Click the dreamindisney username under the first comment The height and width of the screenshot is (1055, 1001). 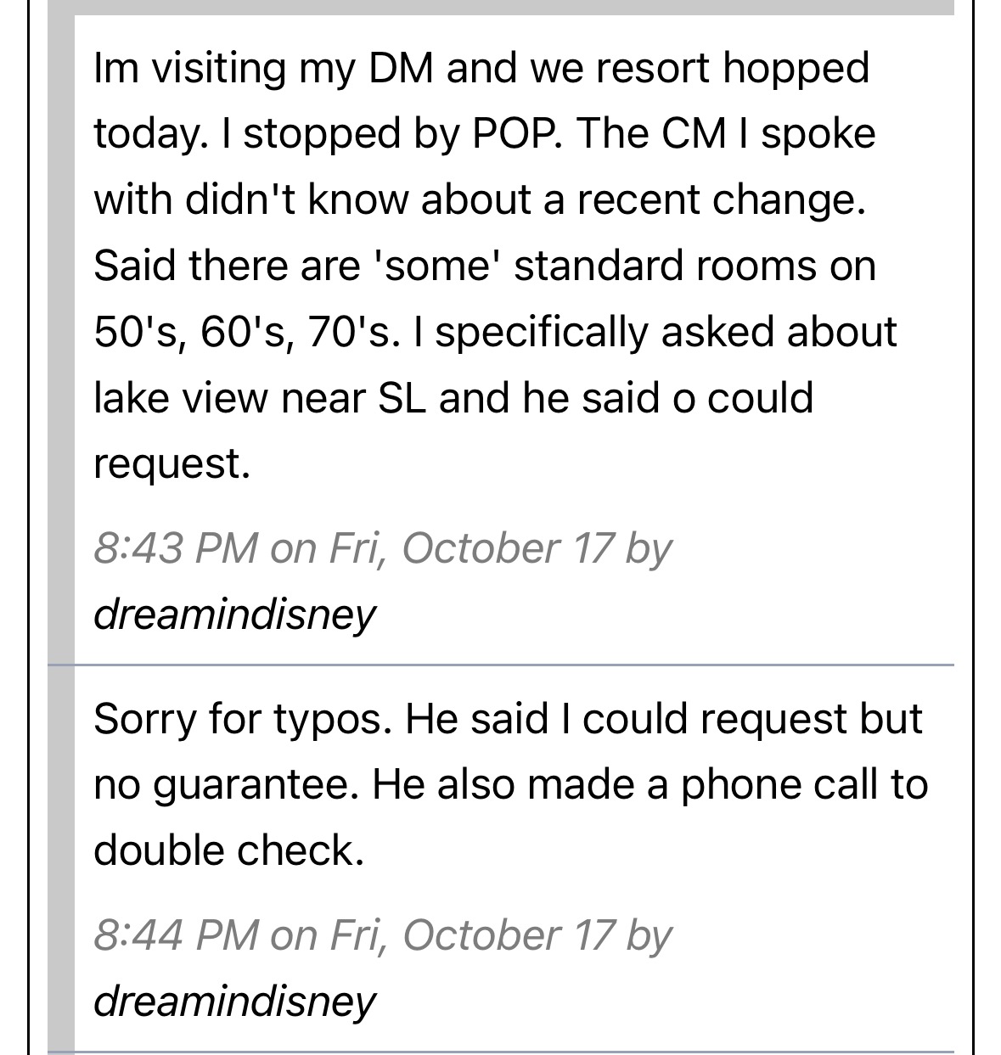coord(234,614)
